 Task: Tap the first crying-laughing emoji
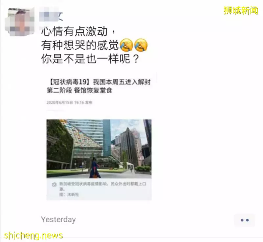[x=127, y=45]
